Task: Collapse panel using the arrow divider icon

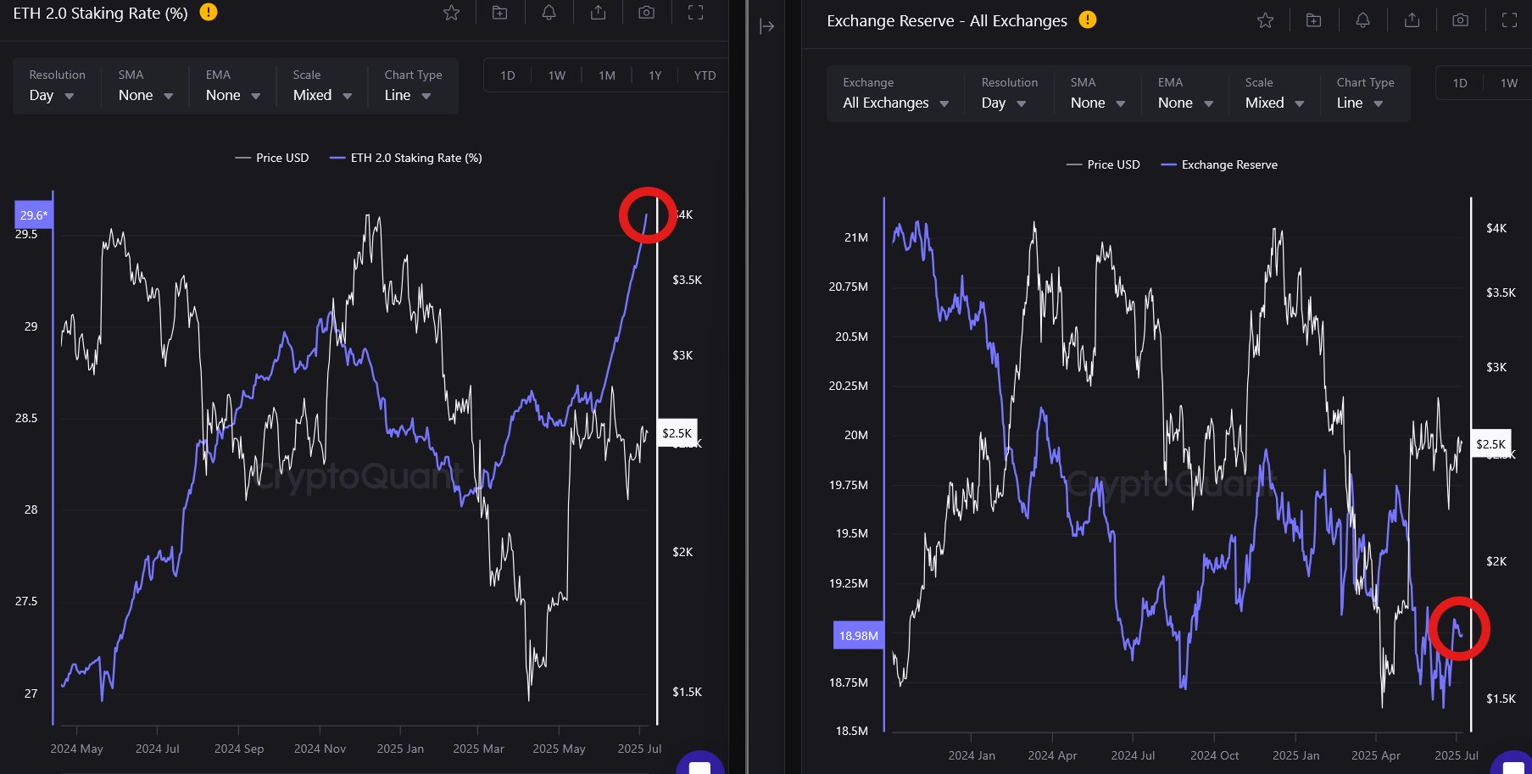Action: pyautogui.click(x=766, y=26)
